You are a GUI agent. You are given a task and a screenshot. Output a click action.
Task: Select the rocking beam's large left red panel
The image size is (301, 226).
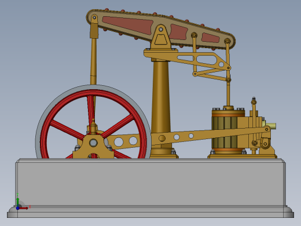tap(129, 25)
